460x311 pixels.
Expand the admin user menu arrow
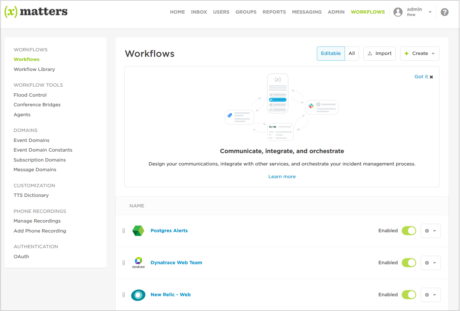[x=430, y=12]
